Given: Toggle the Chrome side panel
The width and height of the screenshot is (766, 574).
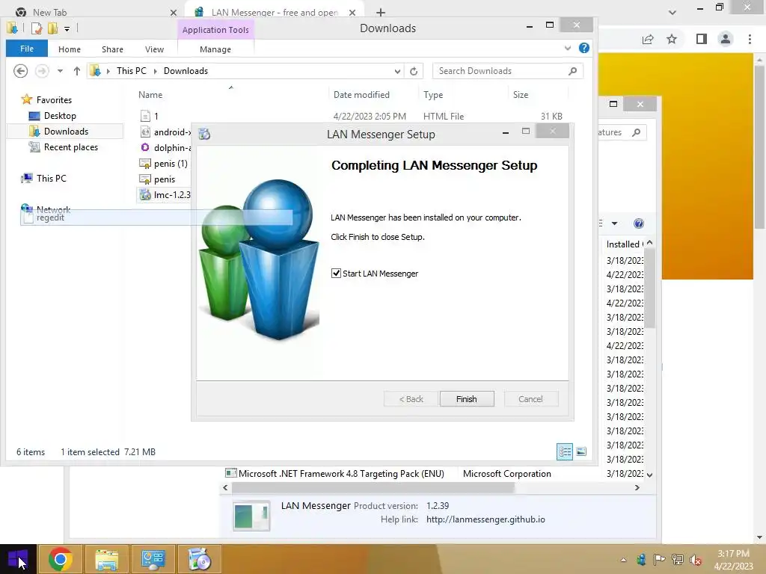Looking at the screenshot, I should [702, 39].
